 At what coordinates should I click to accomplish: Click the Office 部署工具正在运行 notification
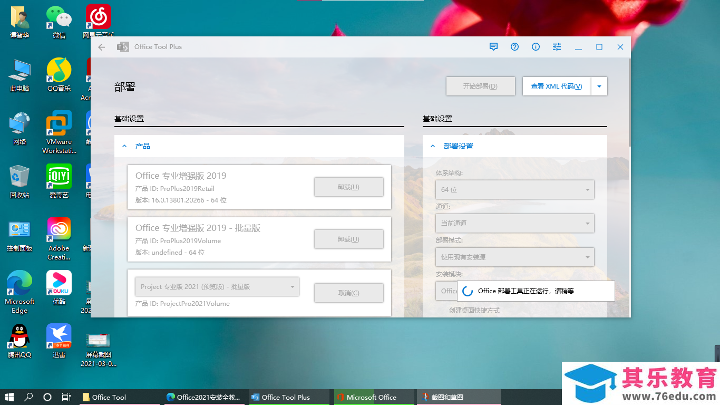[x=536, y=291]
